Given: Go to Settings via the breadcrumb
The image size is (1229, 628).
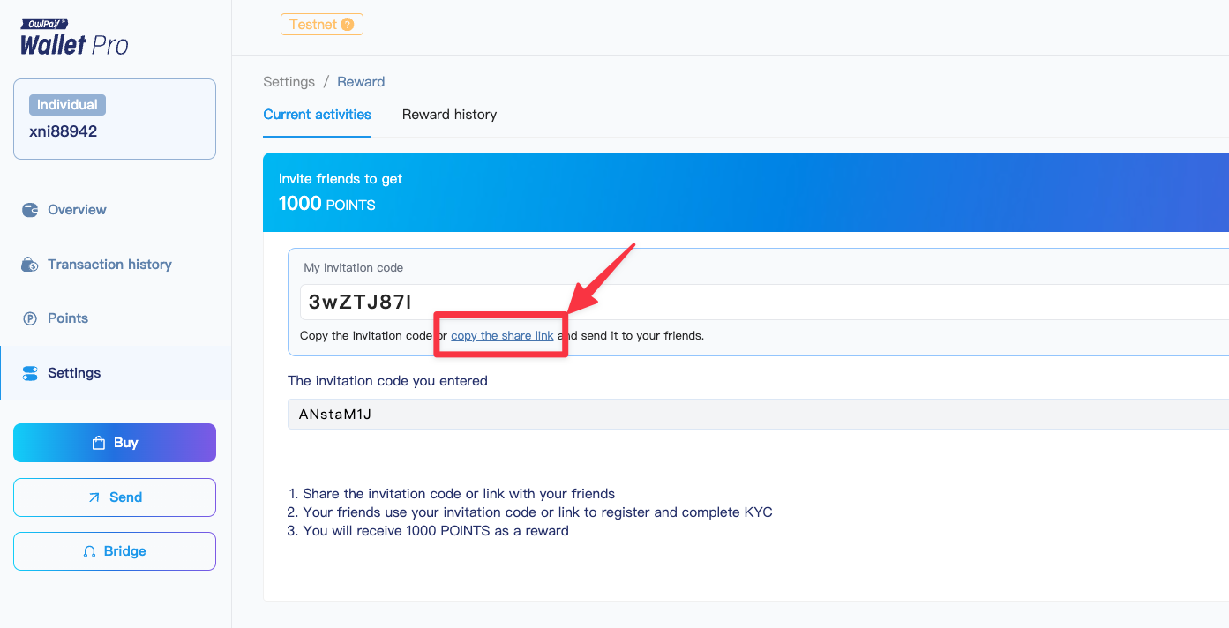Looking at the screenshot, I should [x=289, y=82].
